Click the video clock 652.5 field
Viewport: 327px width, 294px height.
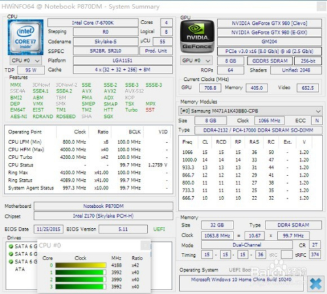tap(308, 88)
